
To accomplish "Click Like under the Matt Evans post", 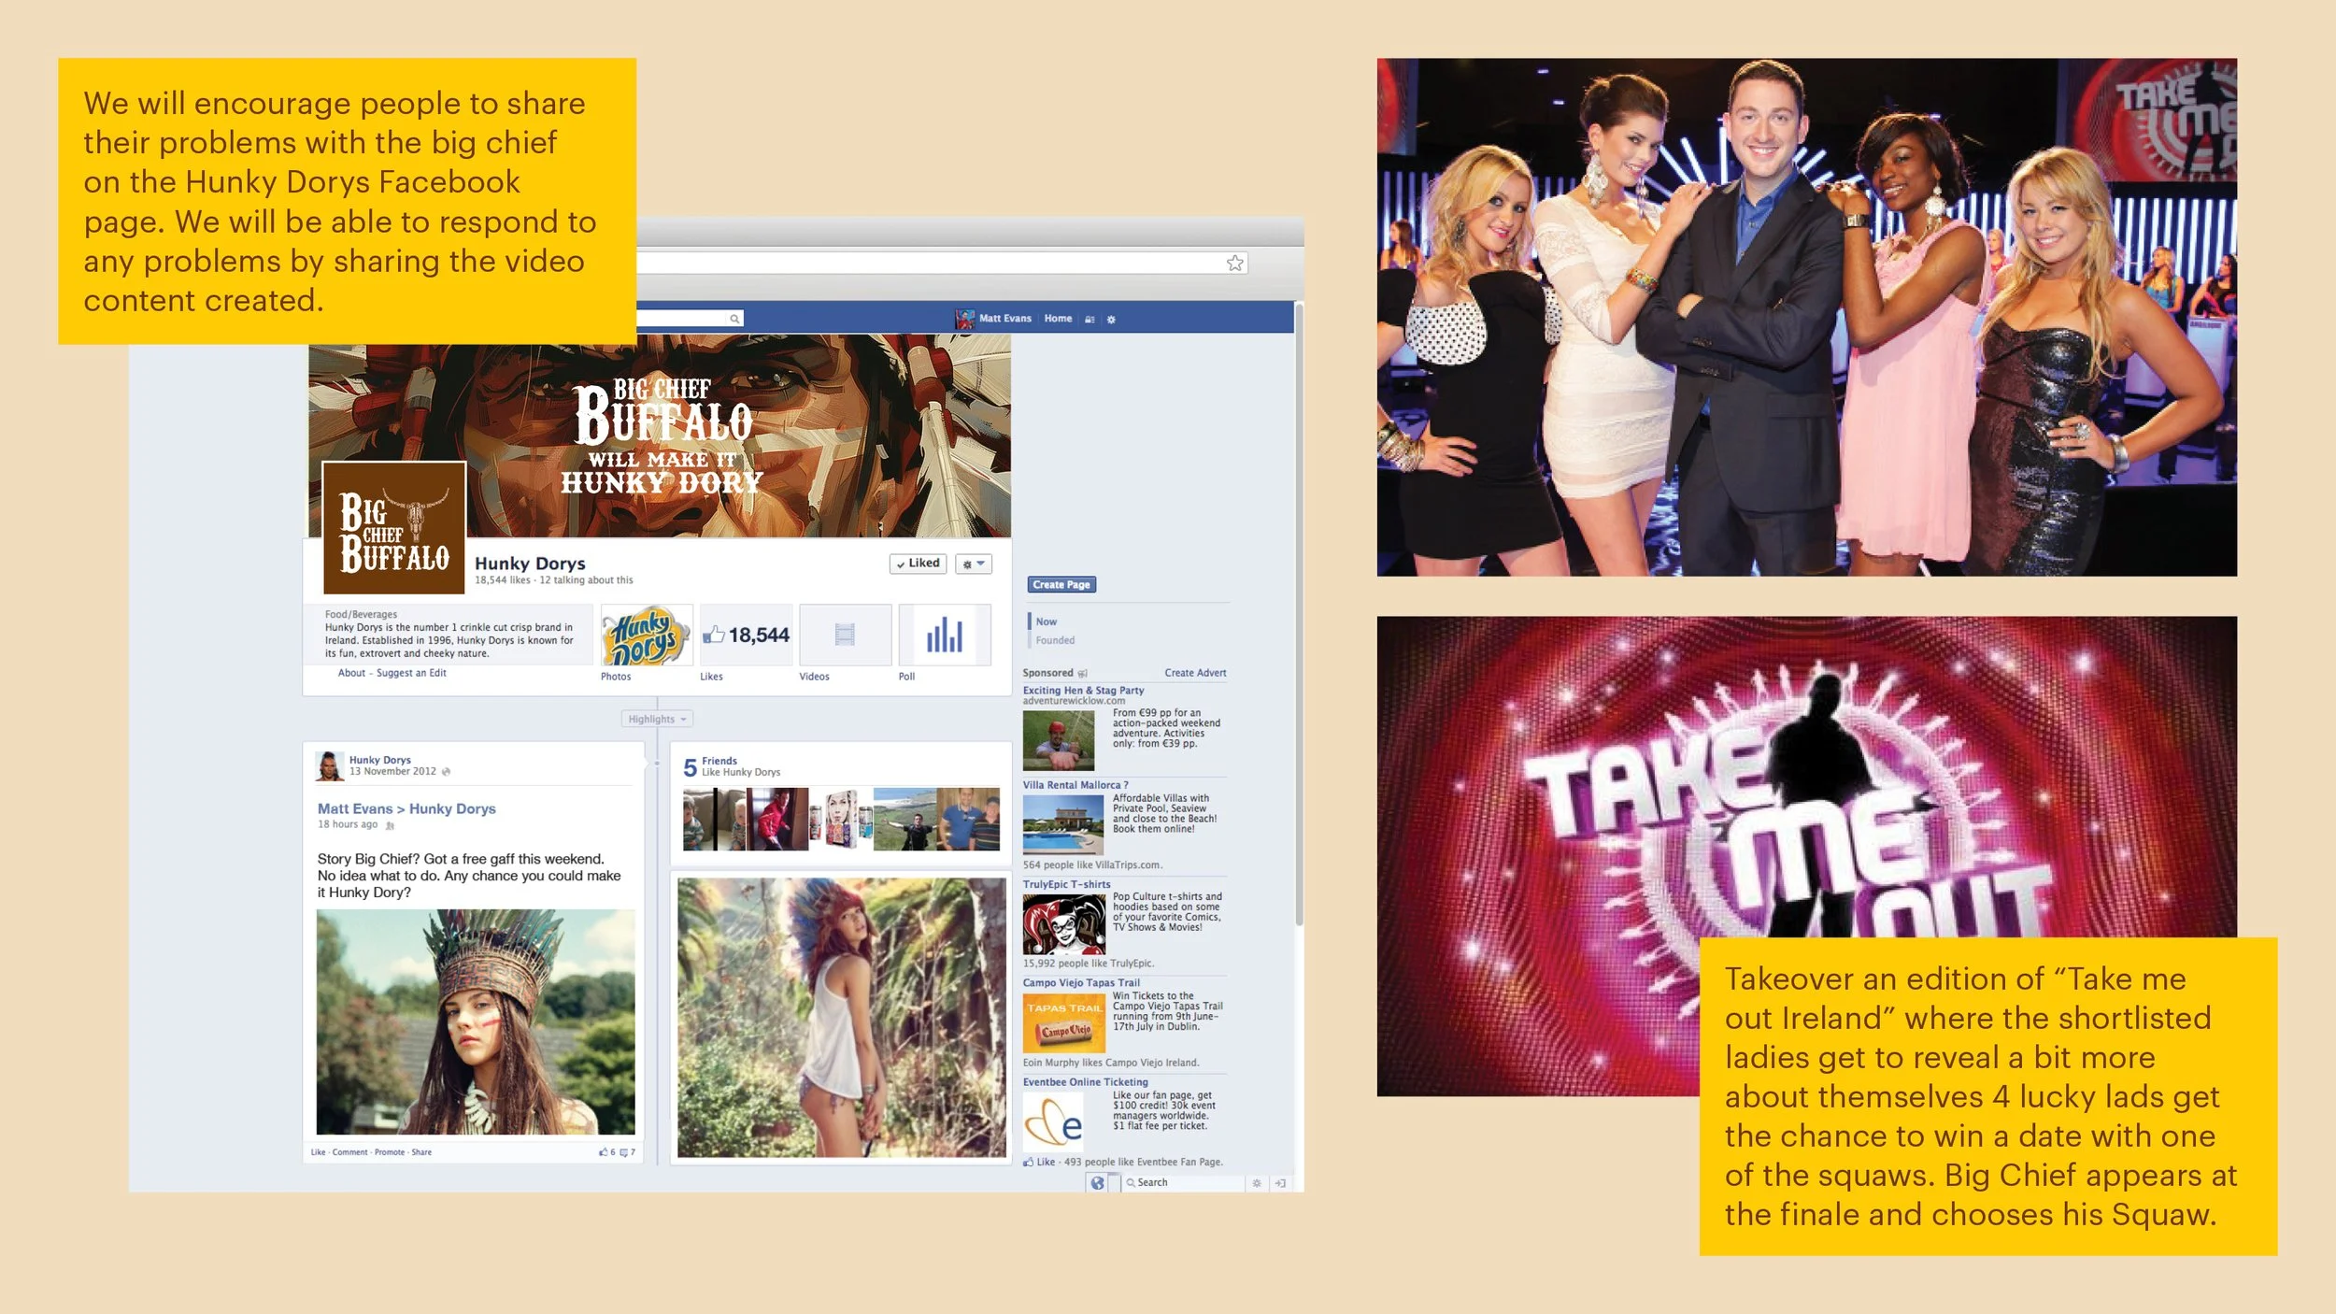I will click(x=318, y=1152).
